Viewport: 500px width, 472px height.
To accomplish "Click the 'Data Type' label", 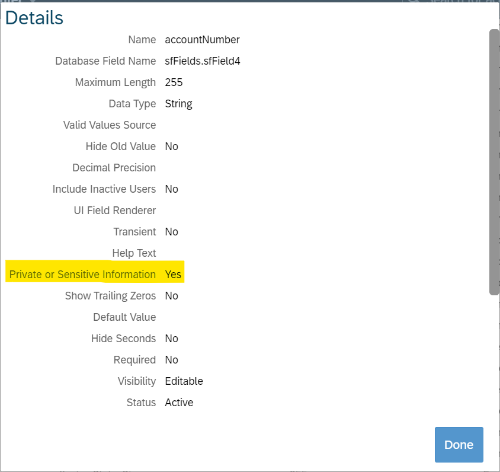I will pos(132,104).
